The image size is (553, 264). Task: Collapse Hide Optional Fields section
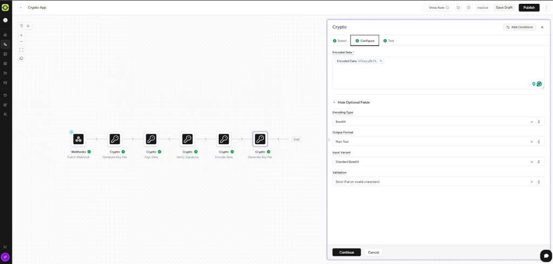tap(351, 103)
